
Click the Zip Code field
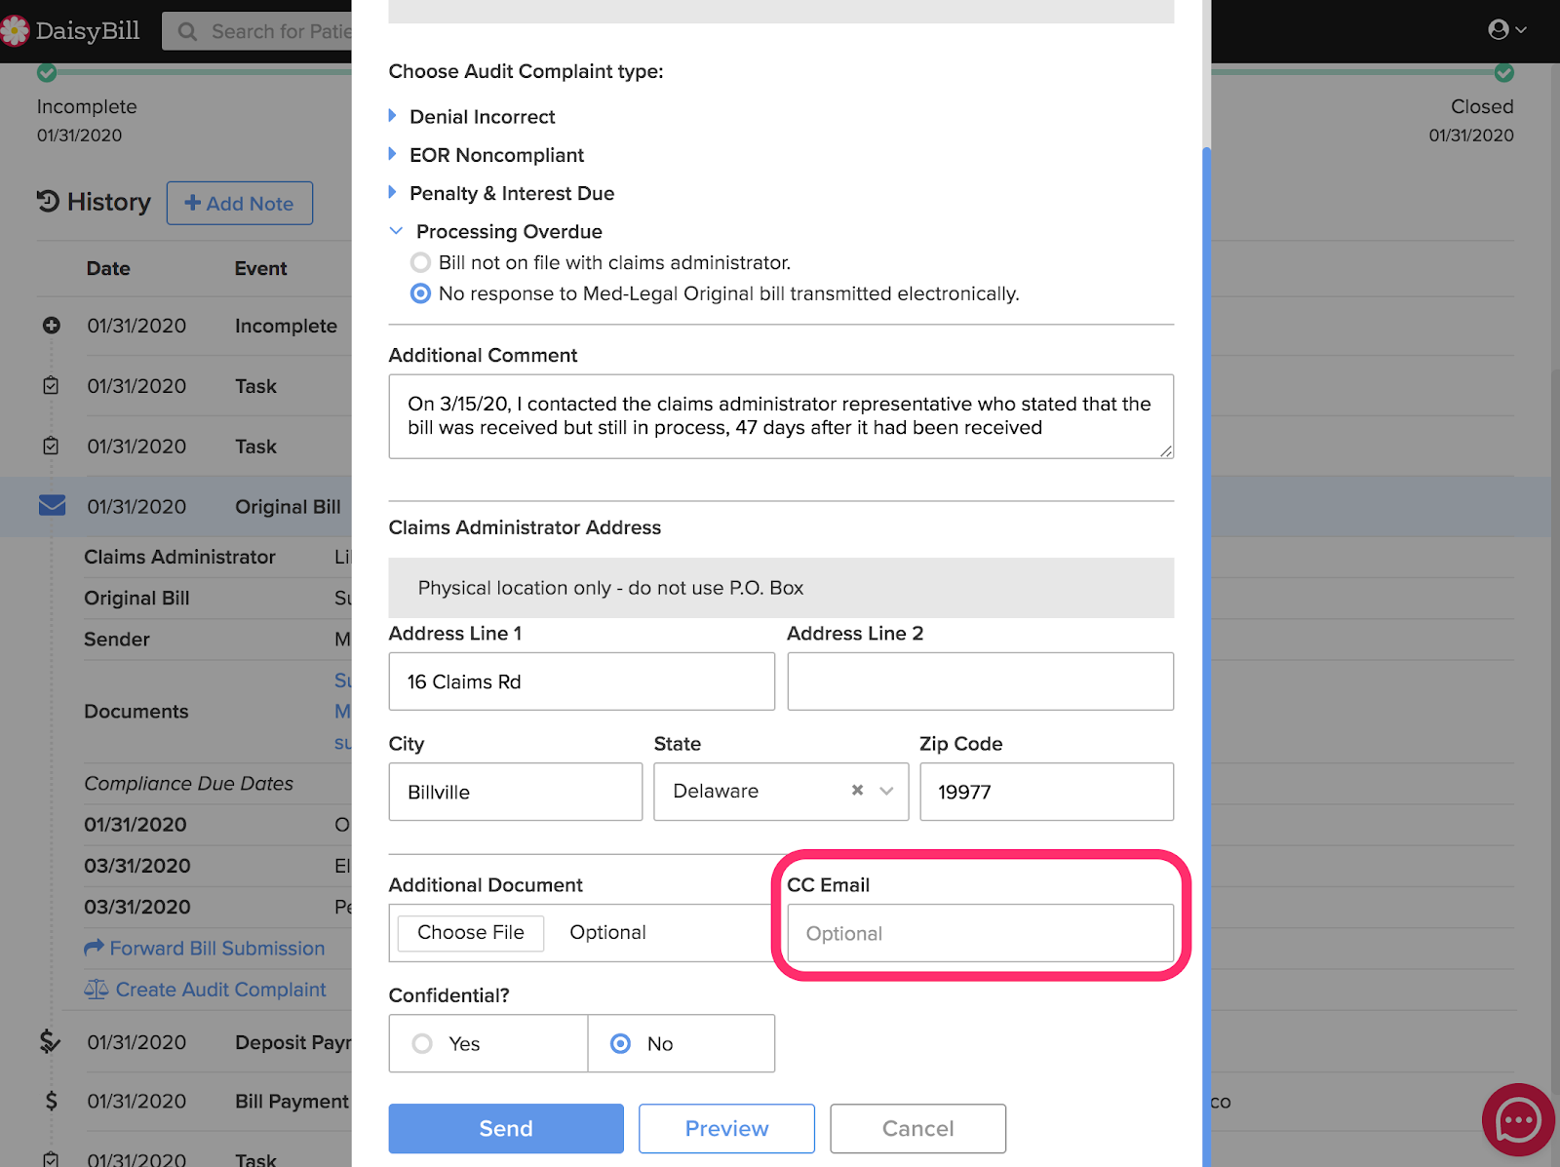pos(1046,792)
